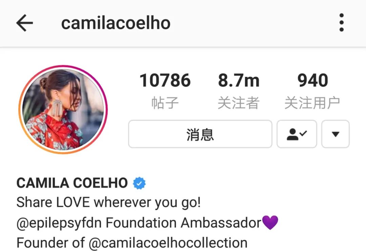Tap the back arrow icon
Screen dimensions: 366x251
(24, 23)
